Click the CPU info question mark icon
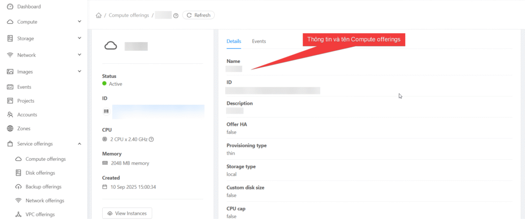Viewport: 525px width, 221px height. click(151, 140)
